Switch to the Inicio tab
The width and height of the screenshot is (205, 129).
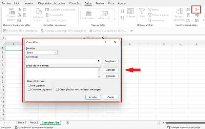[x=17, y=3]
